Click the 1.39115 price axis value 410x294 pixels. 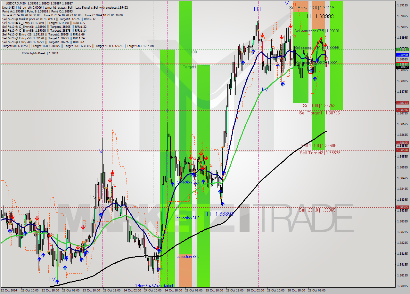pyautogui.click(x=402, y=5)
